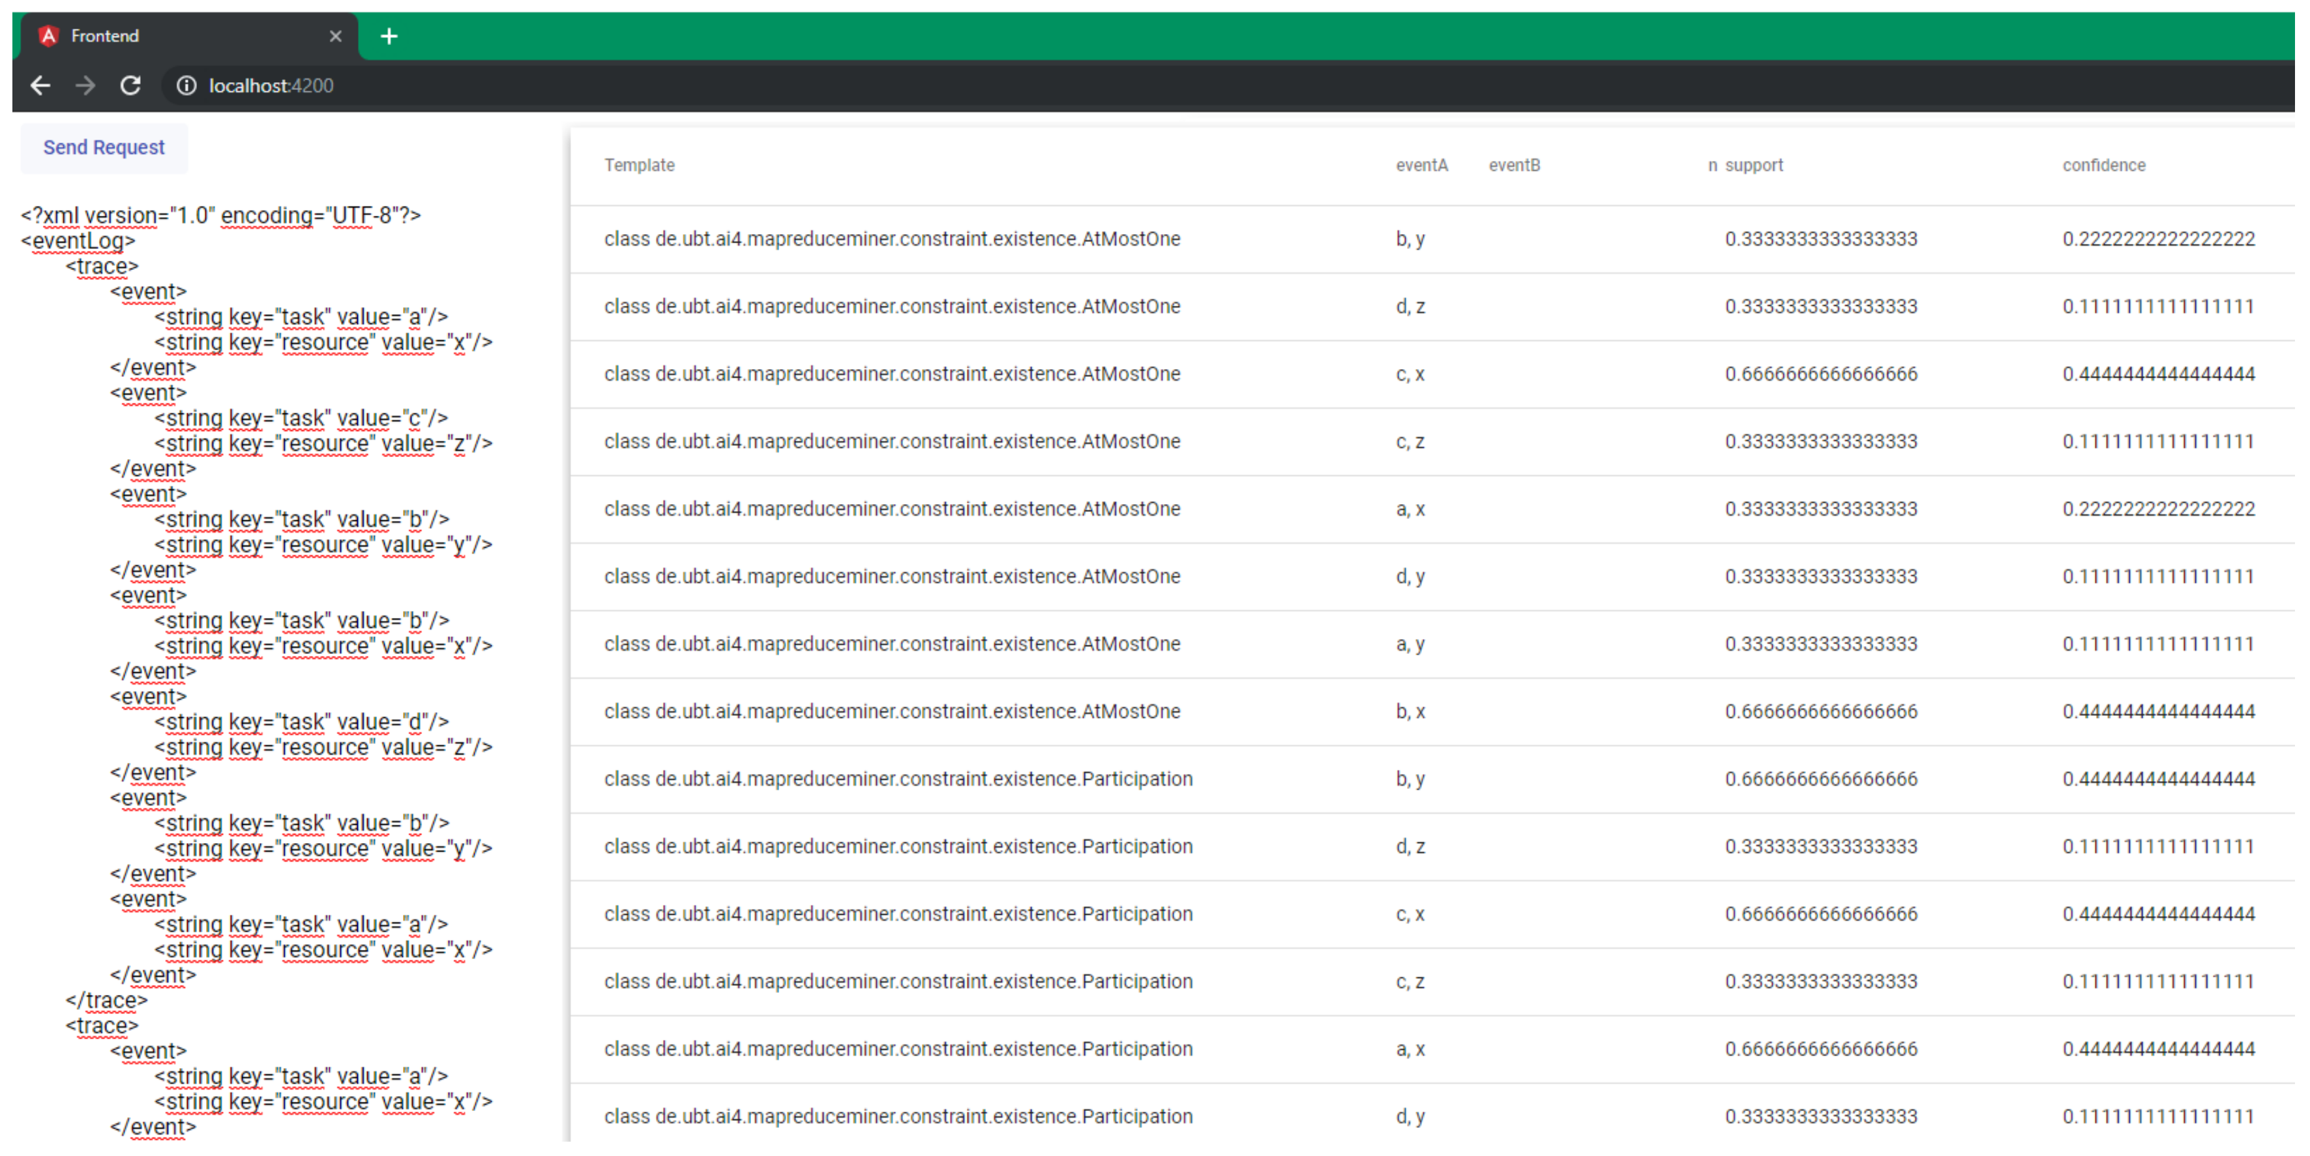Click the browser forward arrow

(x=85, y=85)
